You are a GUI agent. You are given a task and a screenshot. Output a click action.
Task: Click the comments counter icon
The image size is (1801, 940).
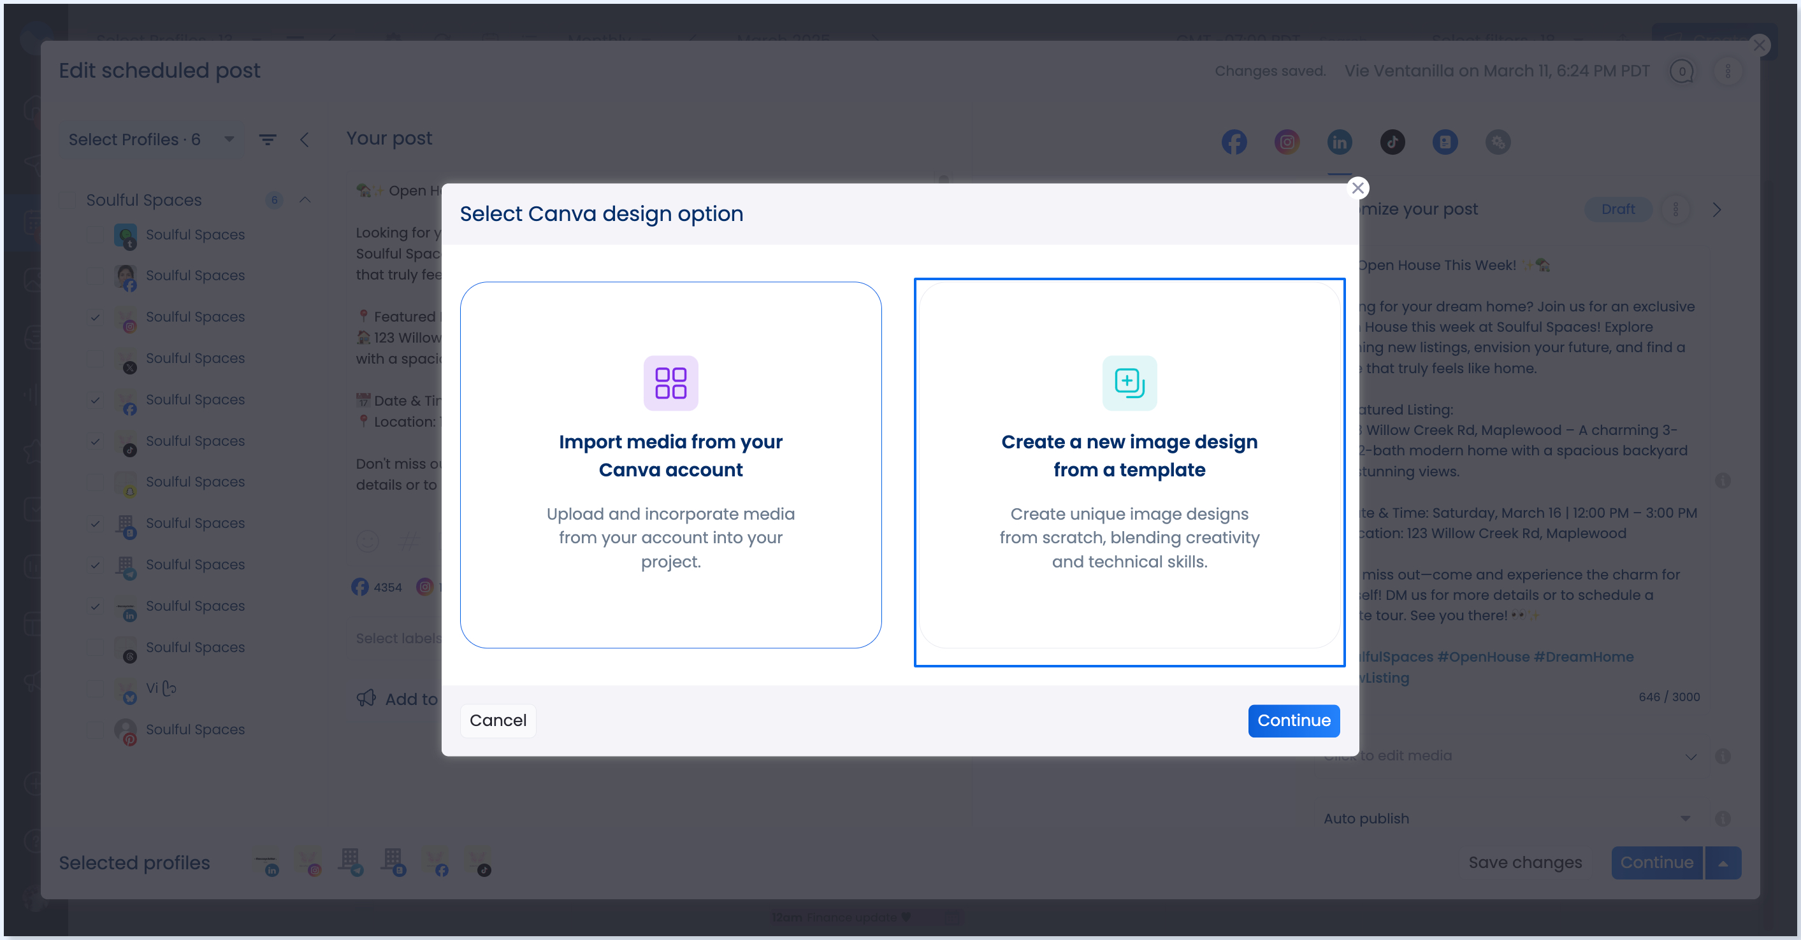tap(1681, 71)
